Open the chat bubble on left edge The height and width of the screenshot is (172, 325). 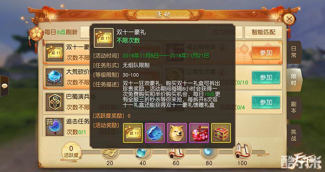4,86
